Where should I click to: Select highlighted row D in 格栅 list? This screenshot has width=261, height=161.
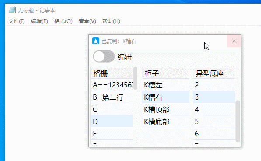click(112, 121)
